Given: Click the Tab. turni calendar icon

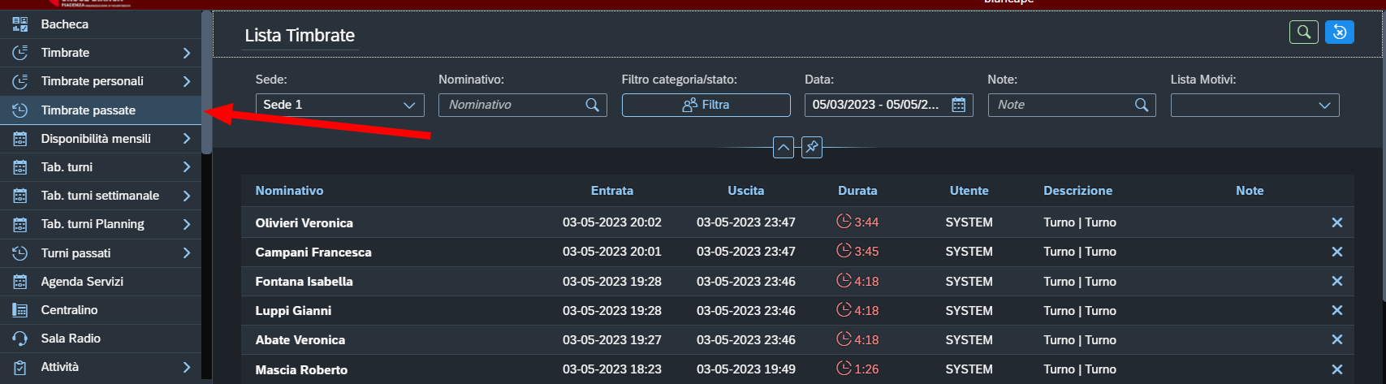Looking at the screenshot, I should click(x=20, y=167).
